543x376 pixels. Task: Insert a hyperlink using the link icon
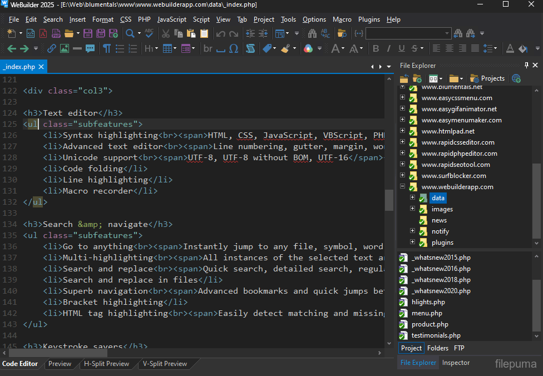tap(51, 48)
